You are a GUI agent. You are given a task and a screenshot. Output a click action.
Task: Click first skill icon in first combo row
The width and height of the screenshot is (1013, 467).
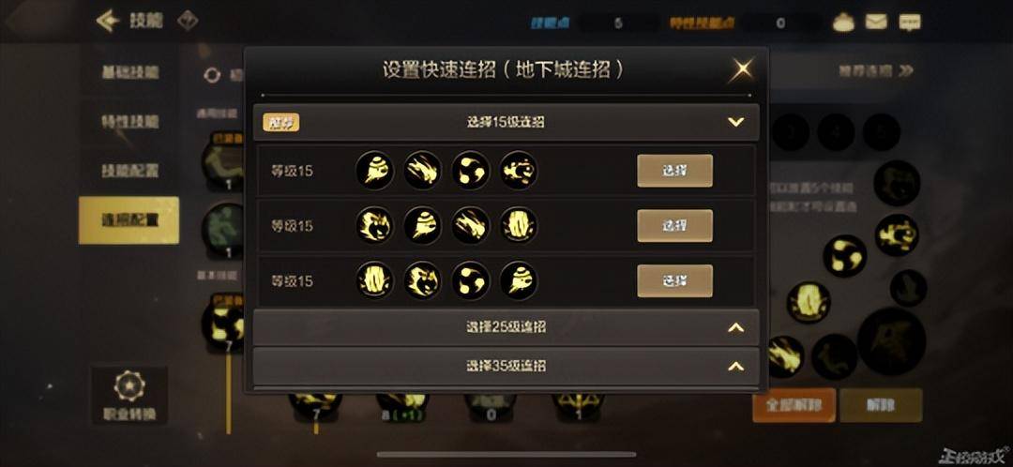[374, 171]
